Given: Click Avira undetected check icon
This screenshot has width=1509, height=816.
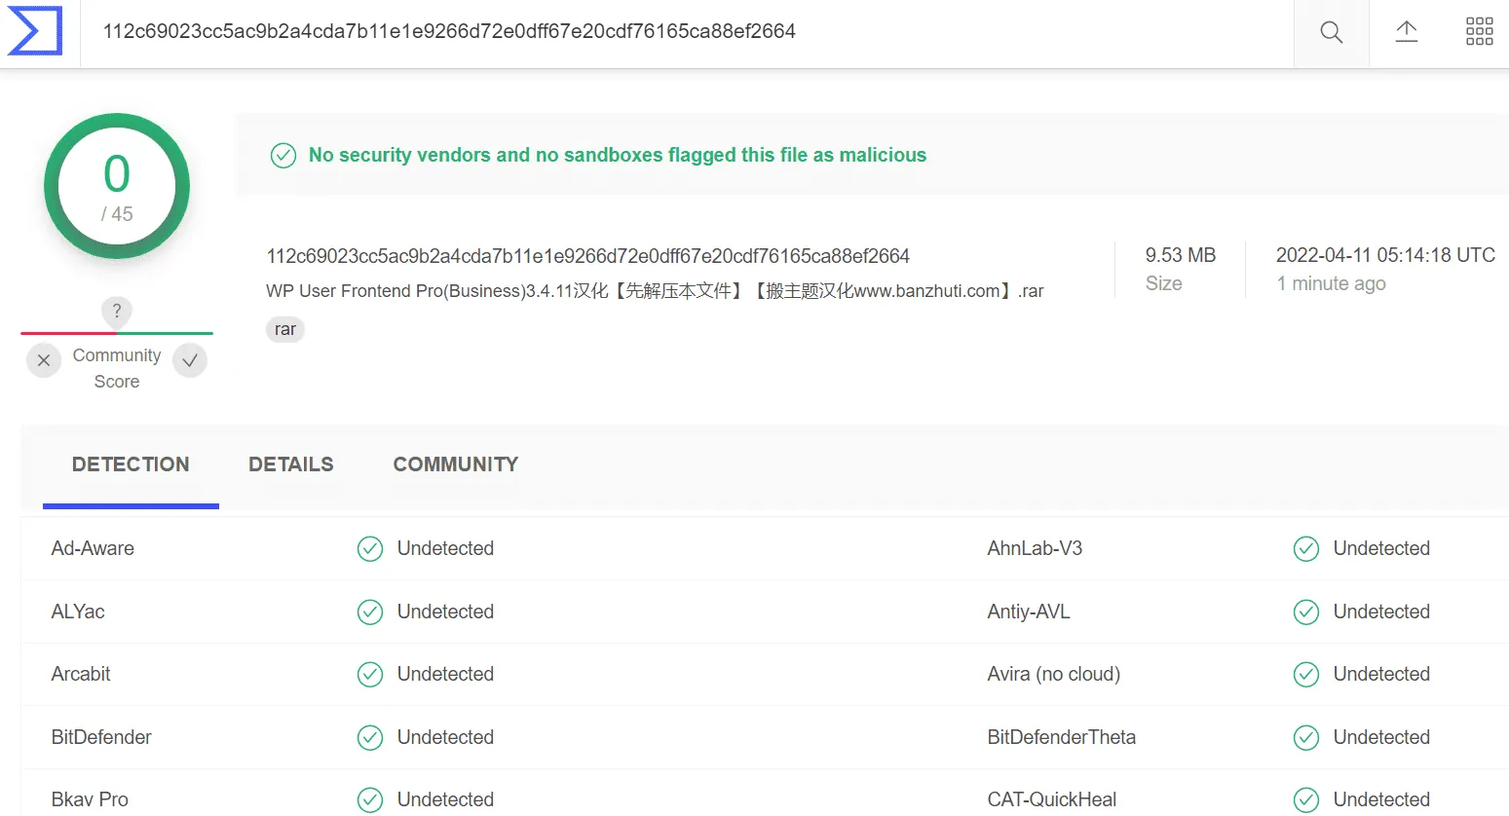Looking at the screenshot, I should [x=1306, y=675].
